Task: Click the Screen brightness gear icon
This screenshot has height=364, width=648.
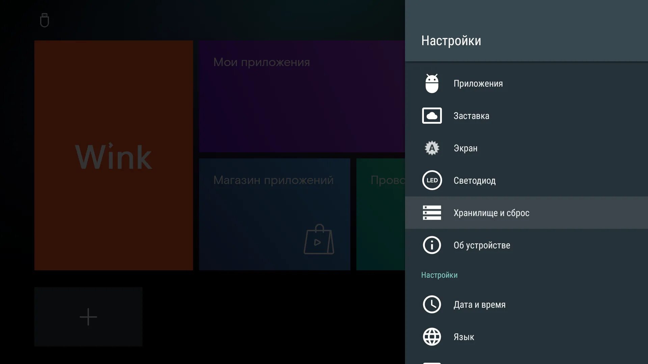Action: click(x=432, y=148)
